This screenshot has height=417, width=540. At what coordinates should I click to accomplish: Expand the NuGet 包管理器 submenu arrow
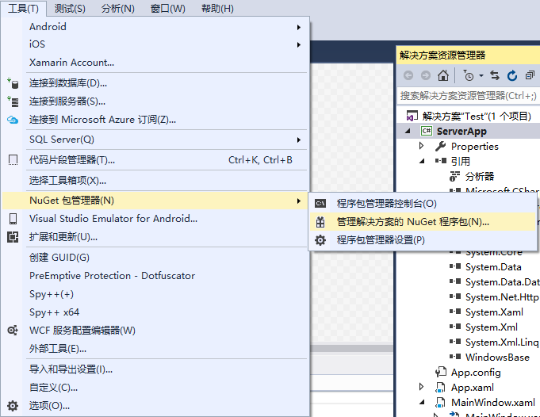(299, 201)
